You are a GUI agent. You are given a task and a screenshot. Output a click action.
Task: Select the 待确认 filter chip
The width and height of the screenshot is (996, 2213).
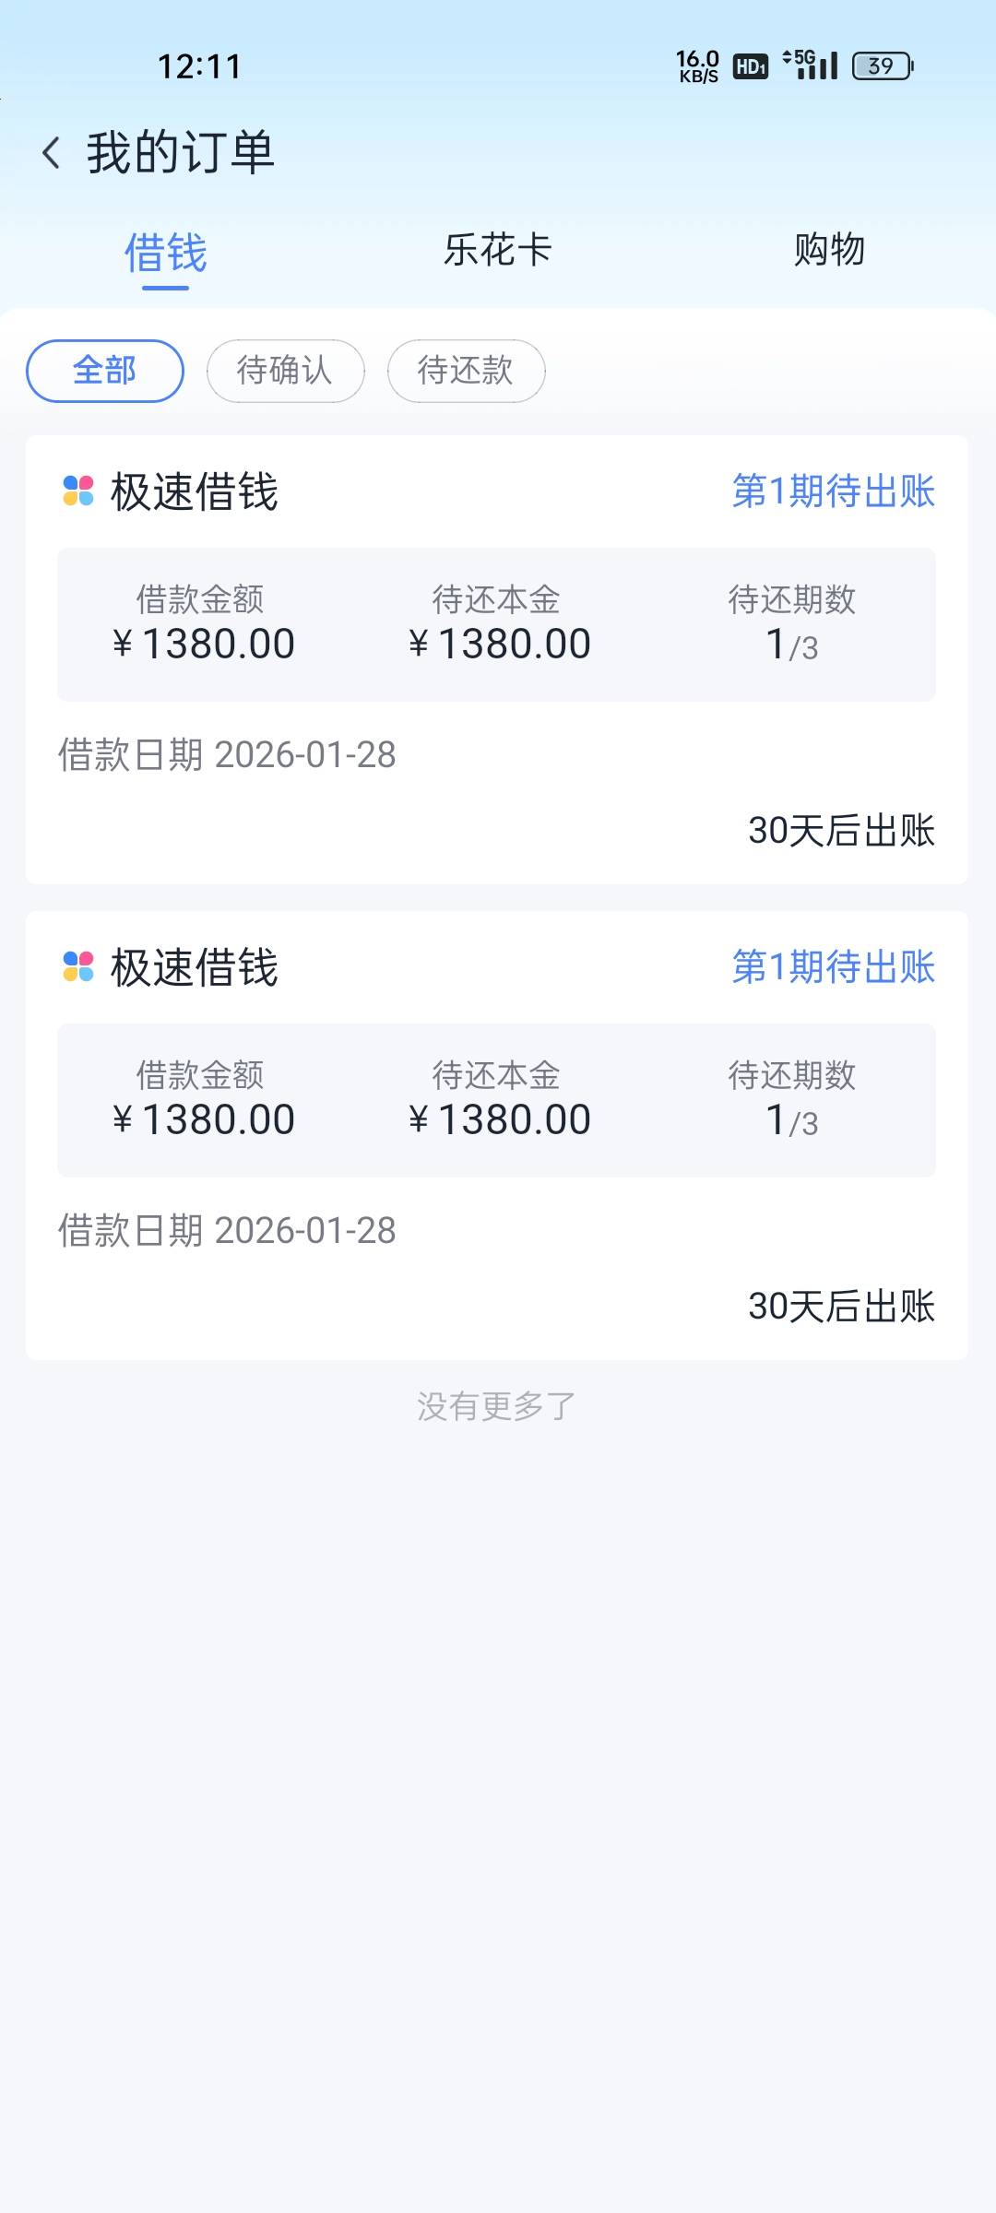(x=285, y=371)
